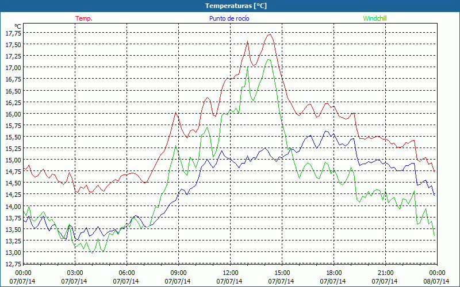
Task: Click the Temperaturas [°C] chart title
Action: click(x=236, y=6)
